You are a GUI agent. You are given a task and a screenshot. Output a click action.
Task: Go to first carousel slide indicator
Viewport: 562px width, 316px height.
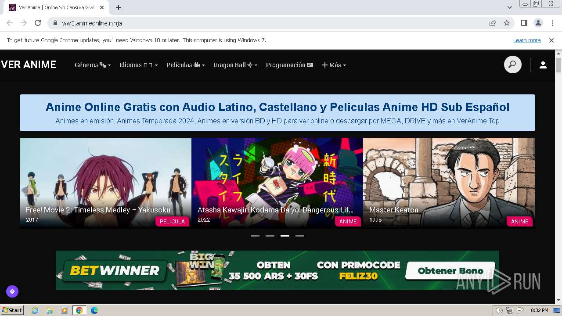(255, 236)
